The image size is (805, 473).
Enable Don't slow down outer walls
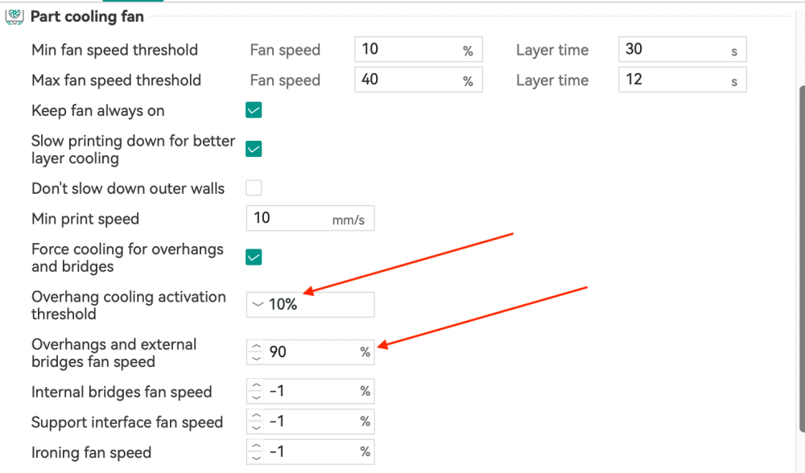tap(254, 188)
